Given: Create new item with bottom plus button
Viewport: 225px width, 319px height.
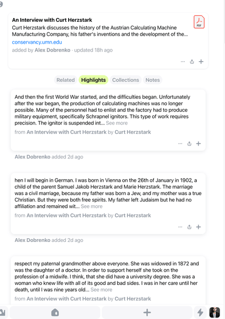Looking at the screenshot, I should pos(147,312).
